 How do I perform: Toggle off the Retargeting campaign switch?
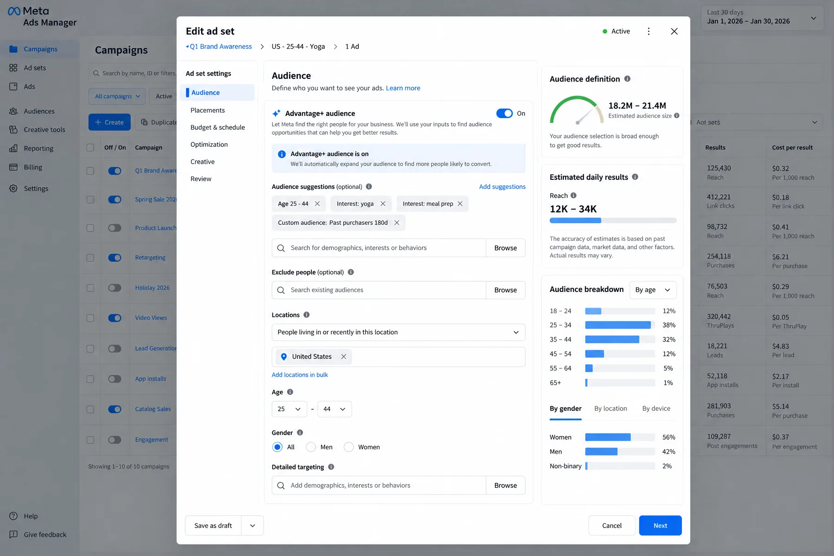(x=114, y=258)
